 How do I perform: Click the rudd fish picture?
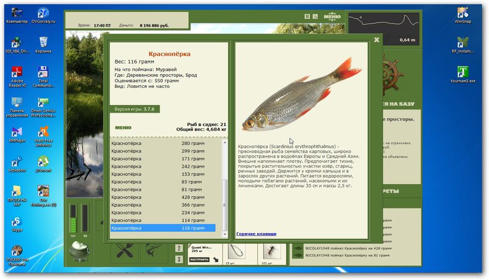point(301,95)
